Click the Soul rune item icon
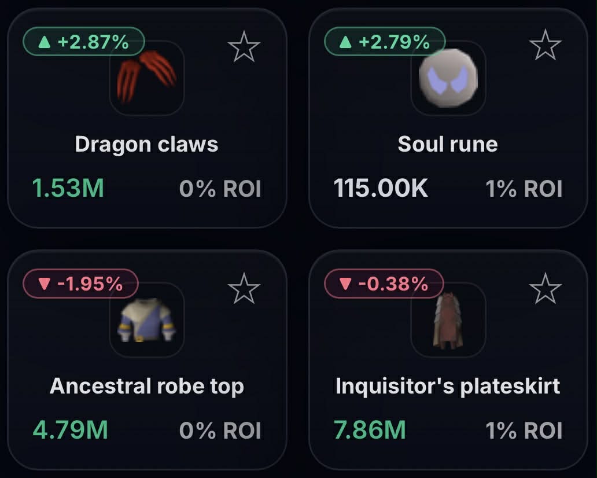The height and width of the screenshot is (478, 597). 448,78
